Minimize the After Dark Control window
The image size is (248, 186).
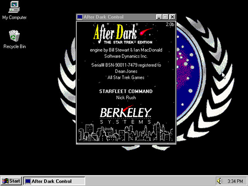(x=159, y=17)
